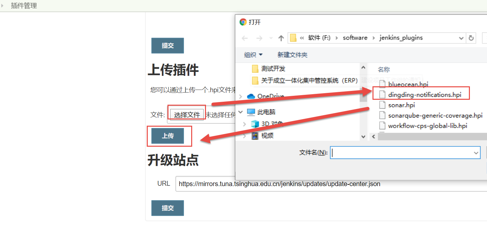
Task: Click the back arrow in file dialog
Action: [245, 38]
